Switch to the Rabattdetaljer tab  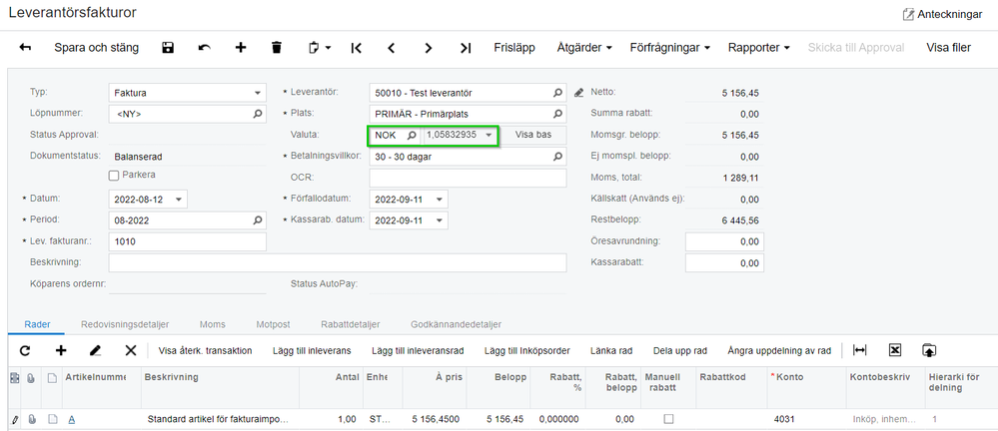(351, 324)
